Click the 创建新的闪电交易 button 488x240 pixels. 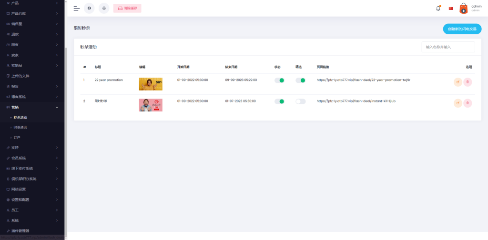[x=462, y=29]
